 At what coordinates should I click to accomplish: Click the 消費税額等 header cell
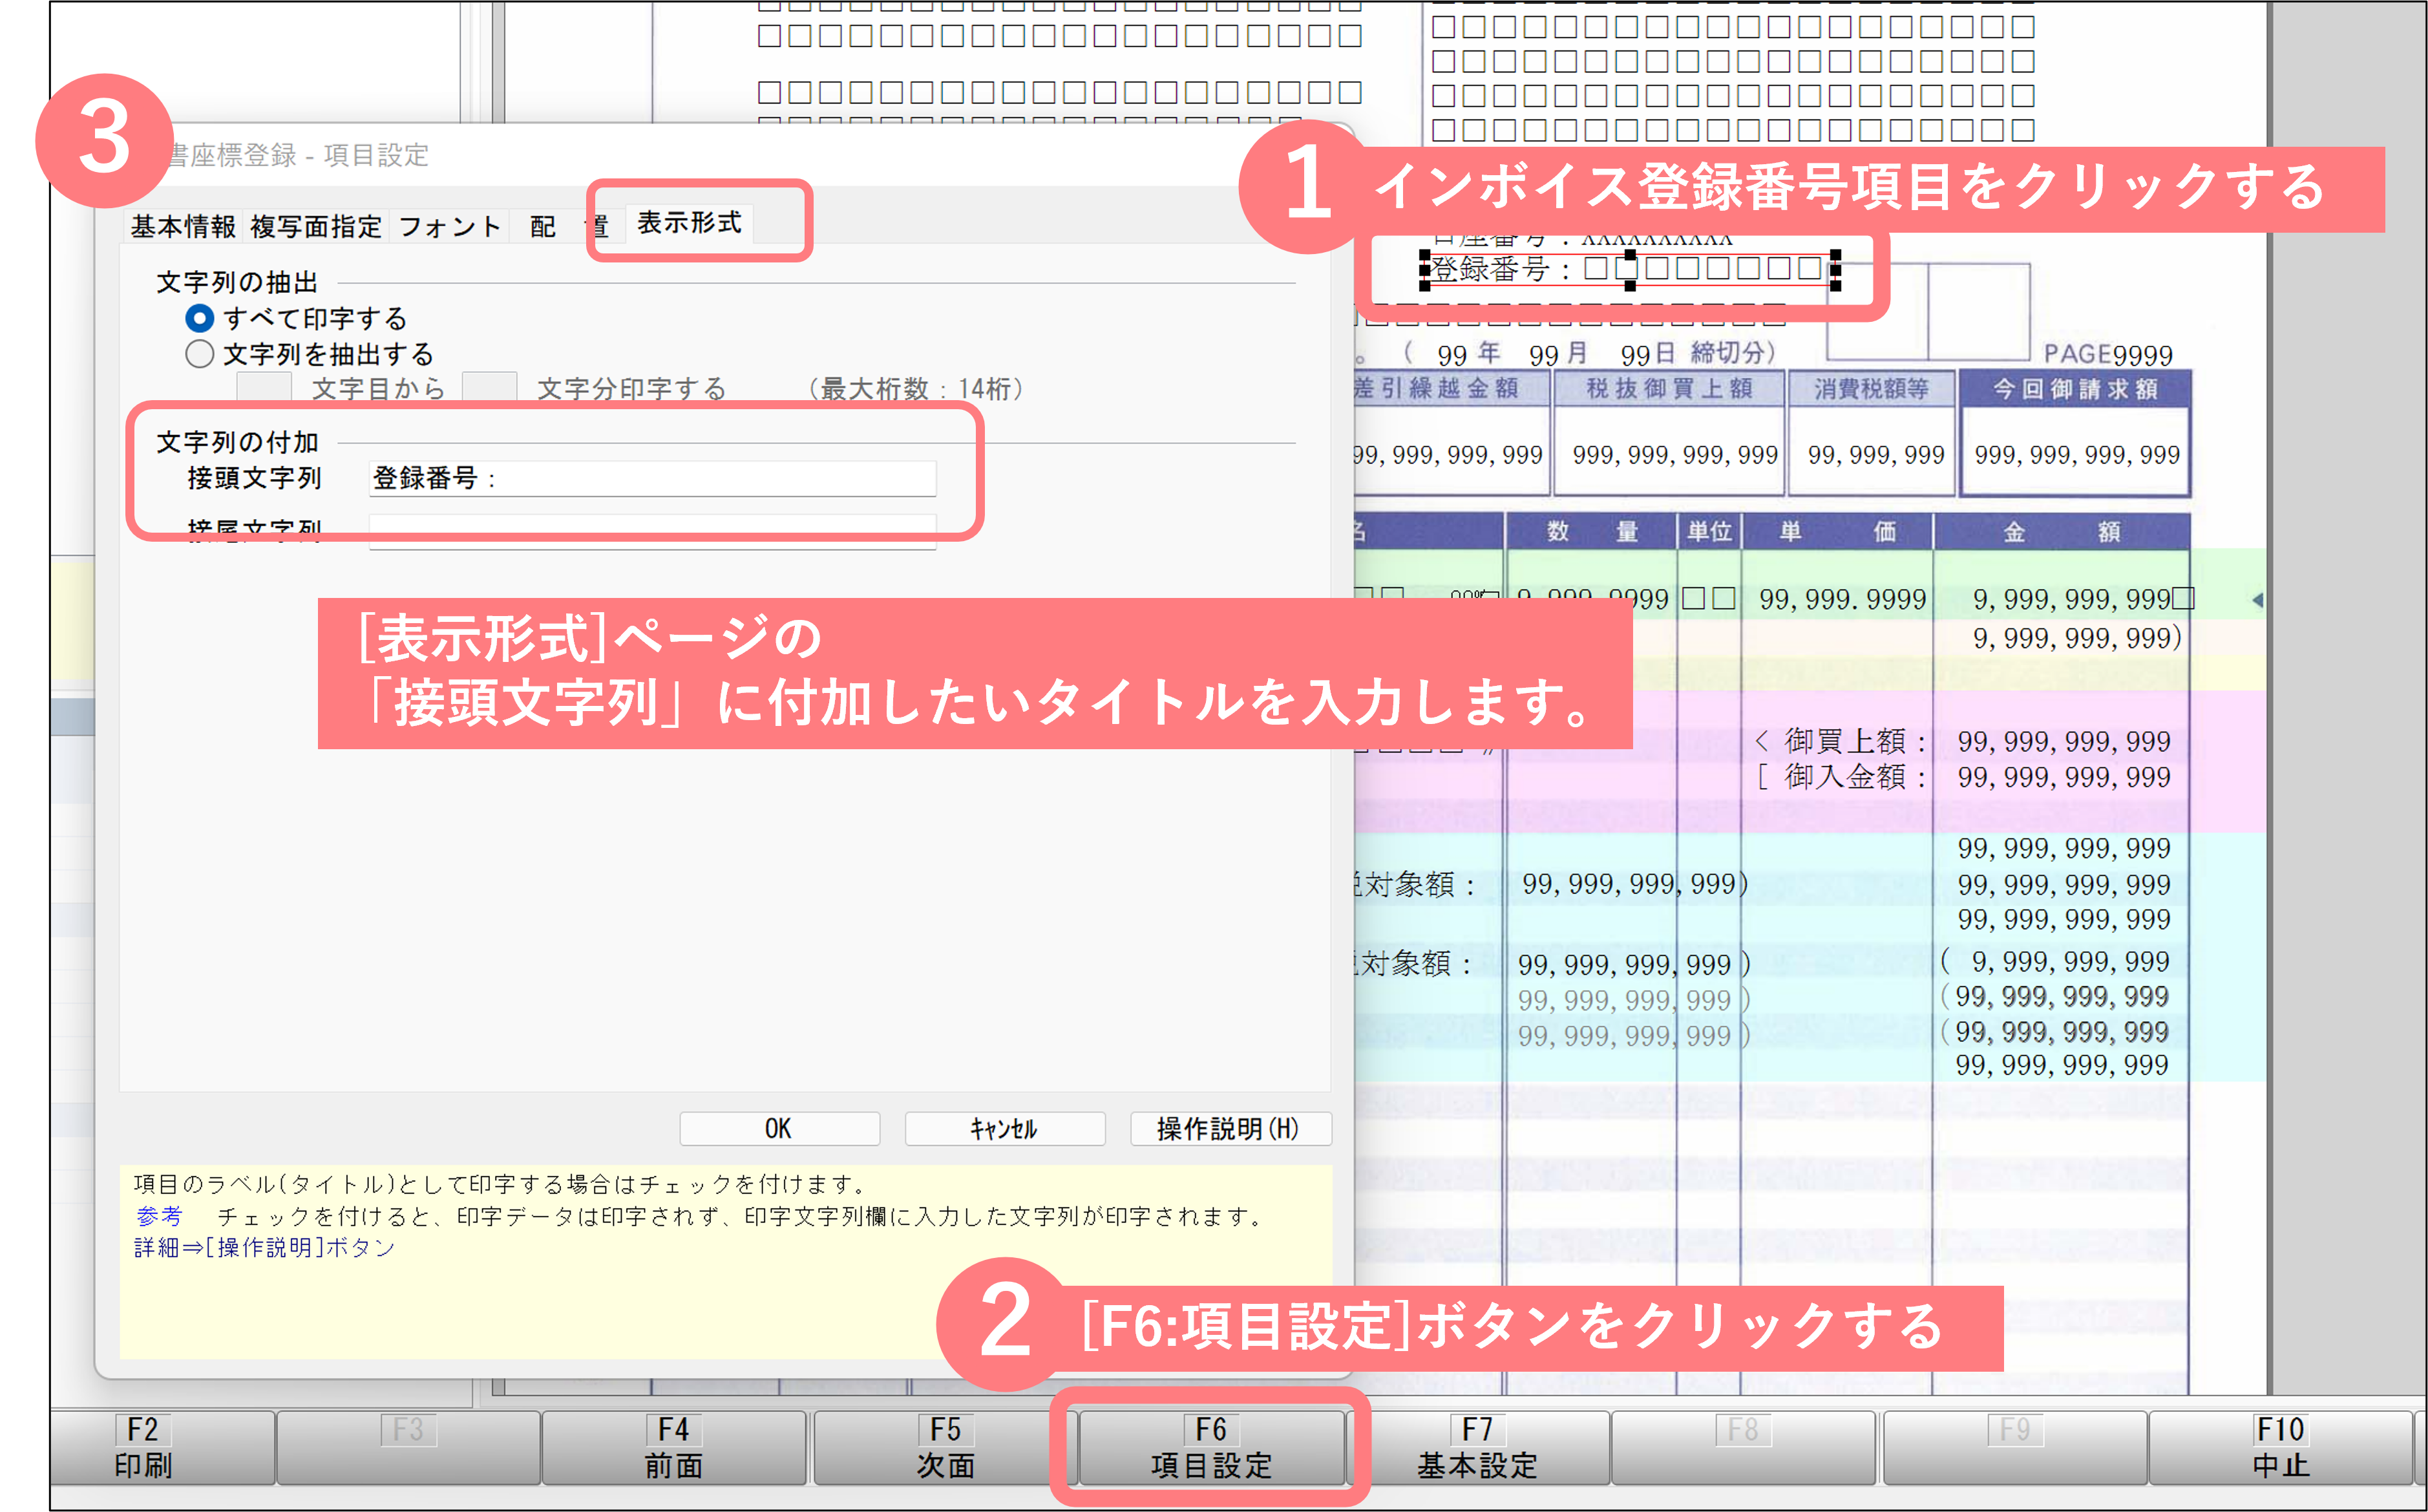click(1871, 388)
